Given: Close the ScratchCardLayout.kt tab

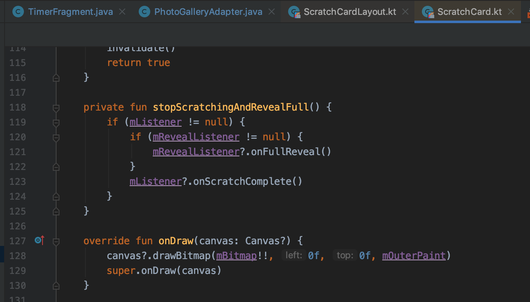Looking at the screenshot, I should tap(405, 12).
